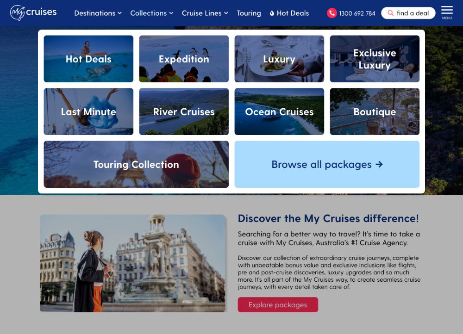This screenshot has width=463, height=334.
Task: Click the Explore packages button
Action: pos(278,304)
